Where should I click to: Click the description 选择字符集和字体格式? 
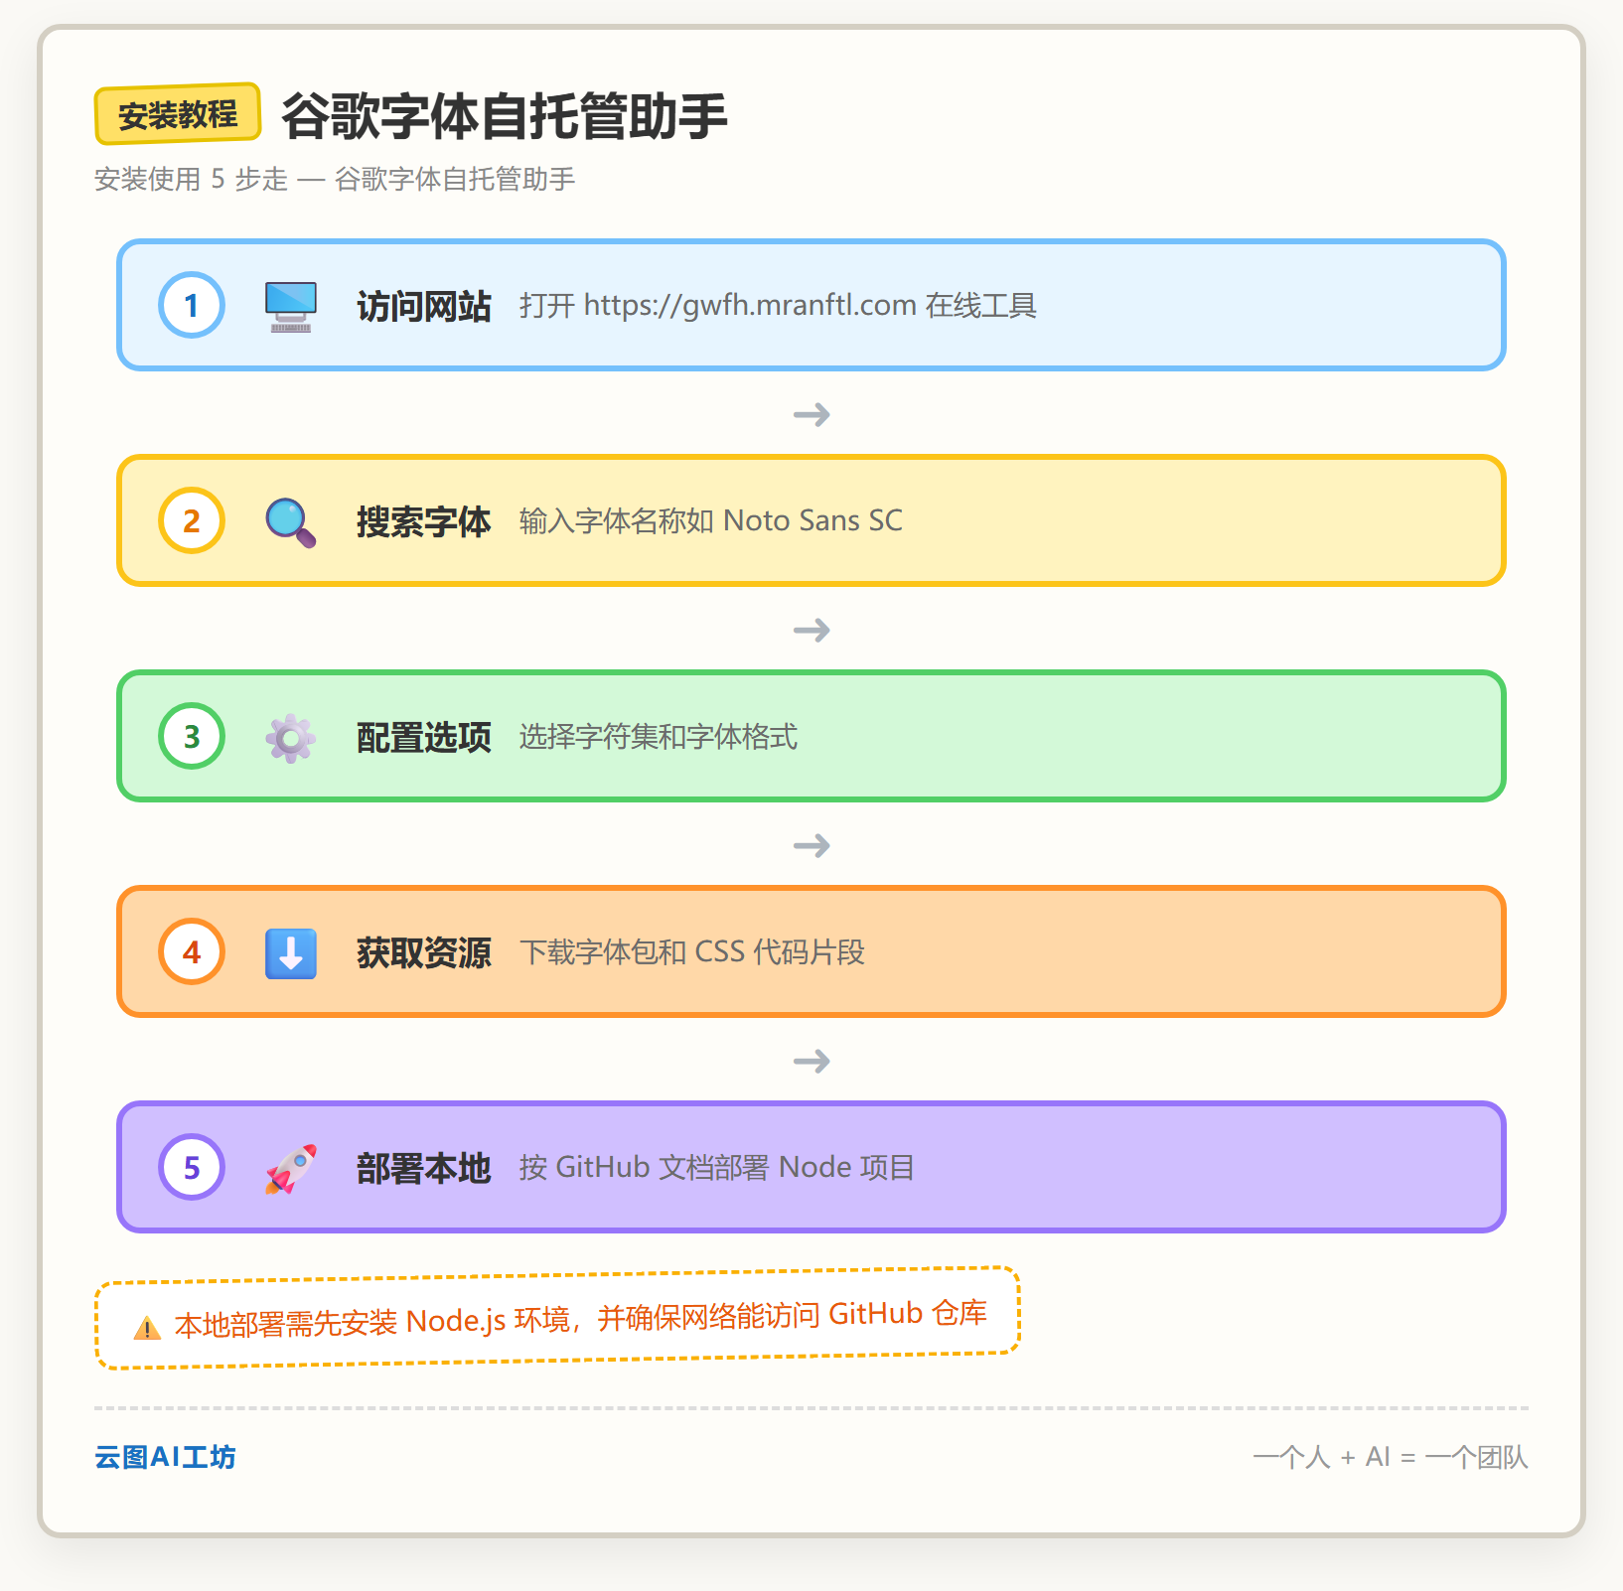(659, 736)
